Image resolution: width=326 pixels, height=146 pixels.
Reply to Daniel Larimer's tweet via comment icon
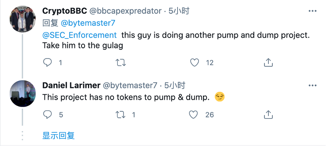coord(47,115)
